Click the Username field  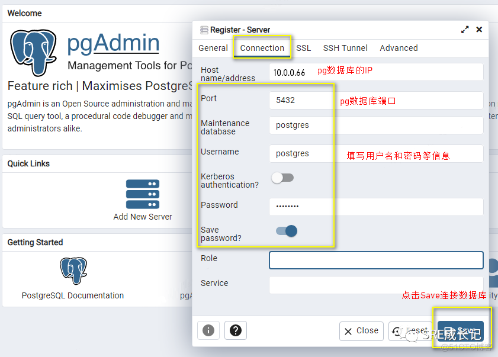point(376,154)
